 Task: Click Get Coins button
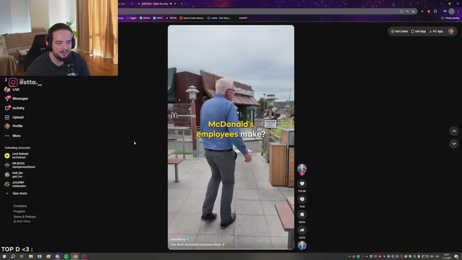click(x=399, y=31)
